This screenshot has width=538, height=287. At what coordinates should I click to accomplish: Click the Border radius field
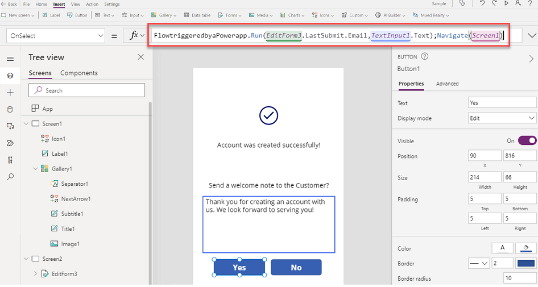tap(520, 278)
